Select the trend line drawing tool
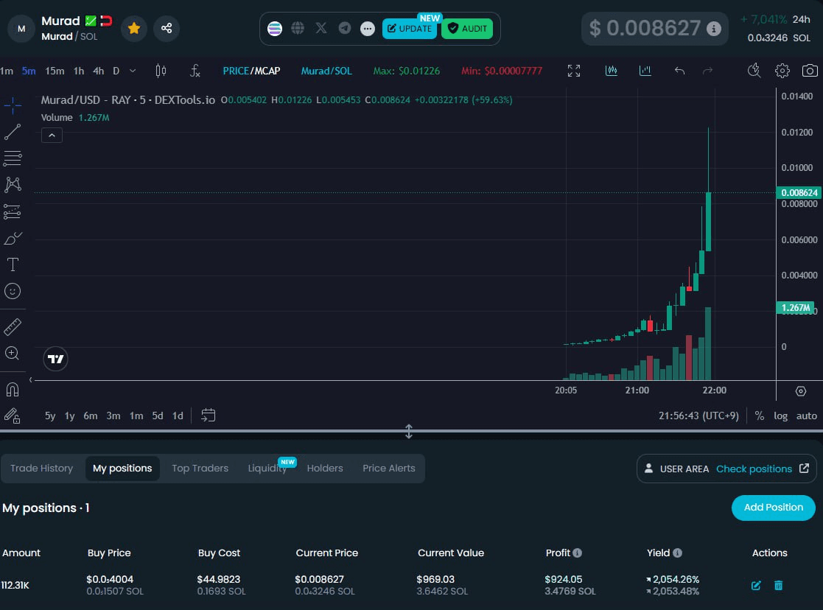The width and height of the screenshot is (823, 610). pos(13,132)
